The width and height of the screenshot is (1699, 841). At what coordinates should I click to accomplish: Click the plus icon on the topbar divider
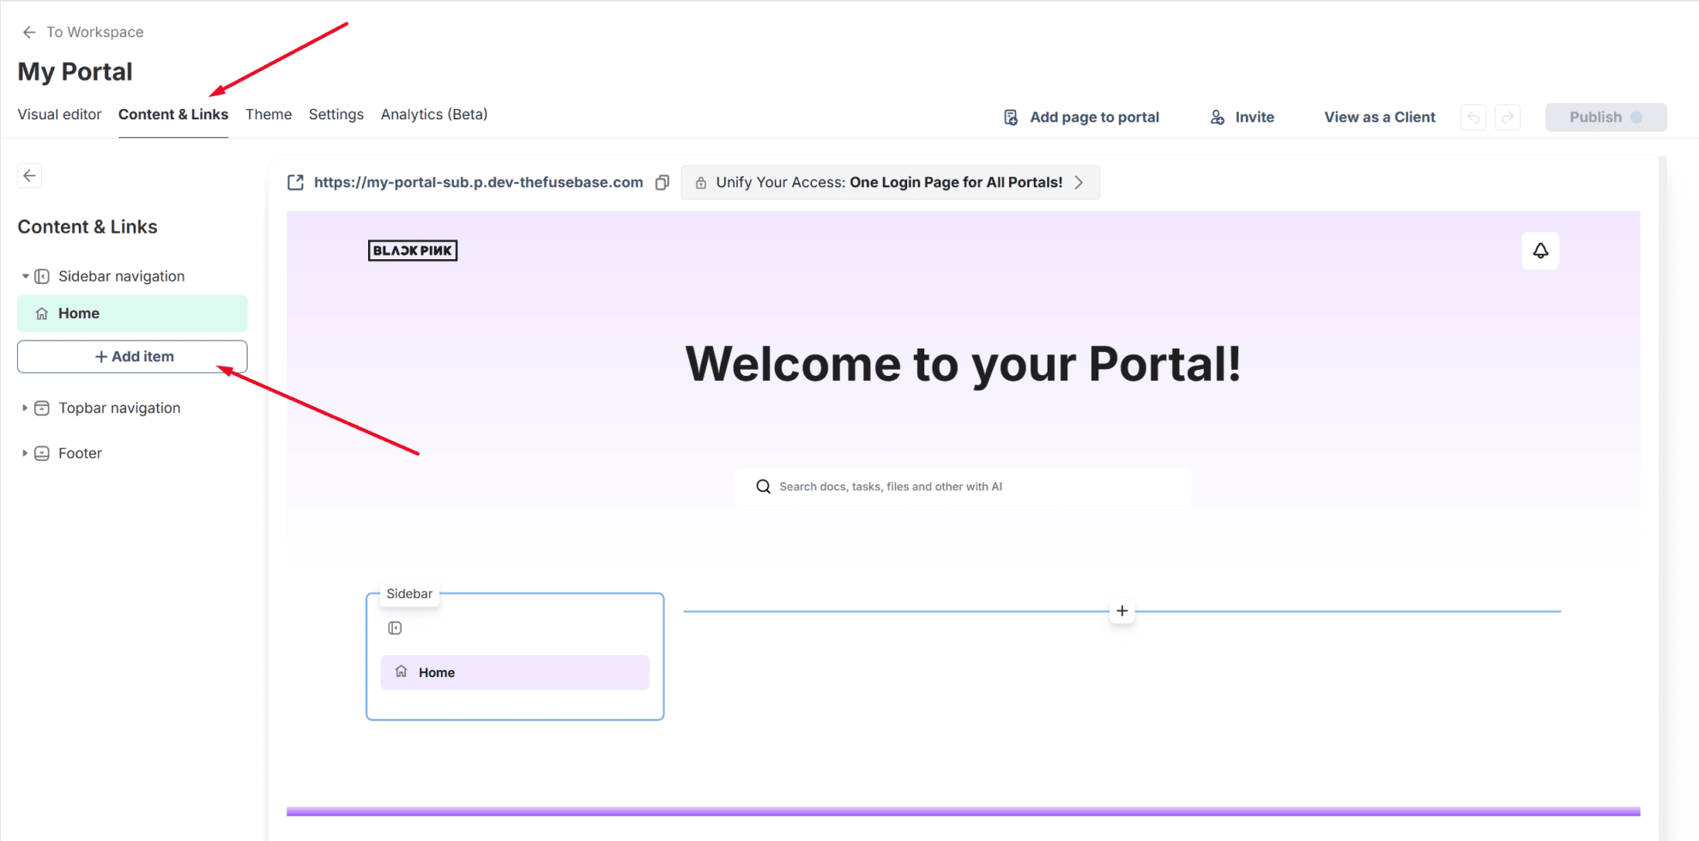(x=1122, y=610)
